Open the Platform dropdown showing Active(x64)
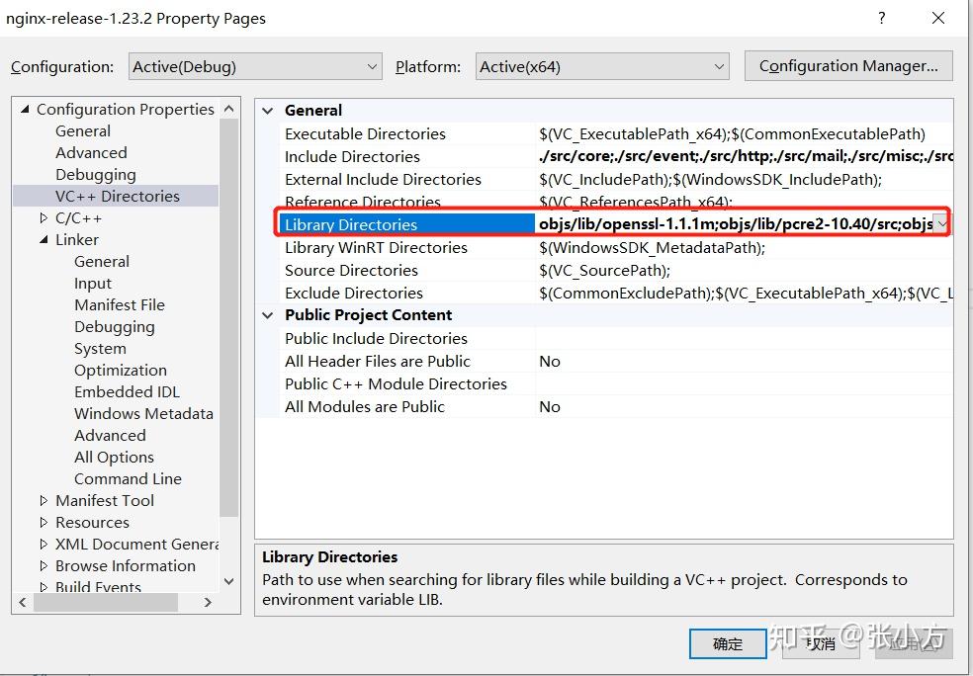 [x=718, y=66]
